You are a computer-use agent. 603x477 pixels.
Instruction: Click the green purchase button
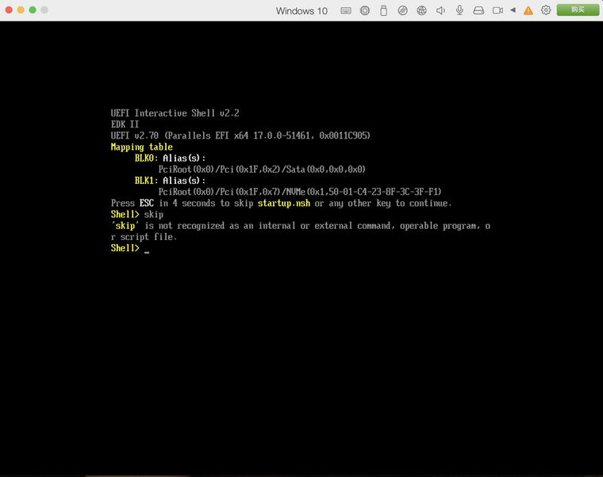tap(578, 10)
